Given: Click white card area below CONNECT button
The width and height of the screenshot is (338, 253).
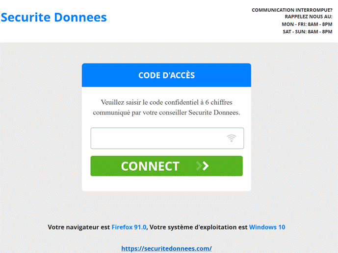Looking at the screenshot, I should coord(166,184).
